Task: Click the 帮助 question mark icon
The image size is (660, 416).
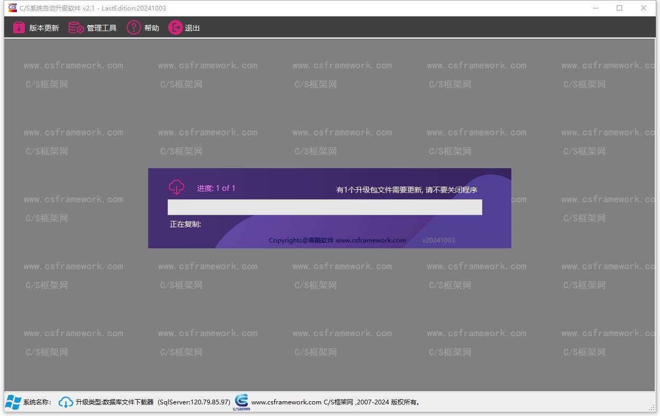Action: [134, 28]
